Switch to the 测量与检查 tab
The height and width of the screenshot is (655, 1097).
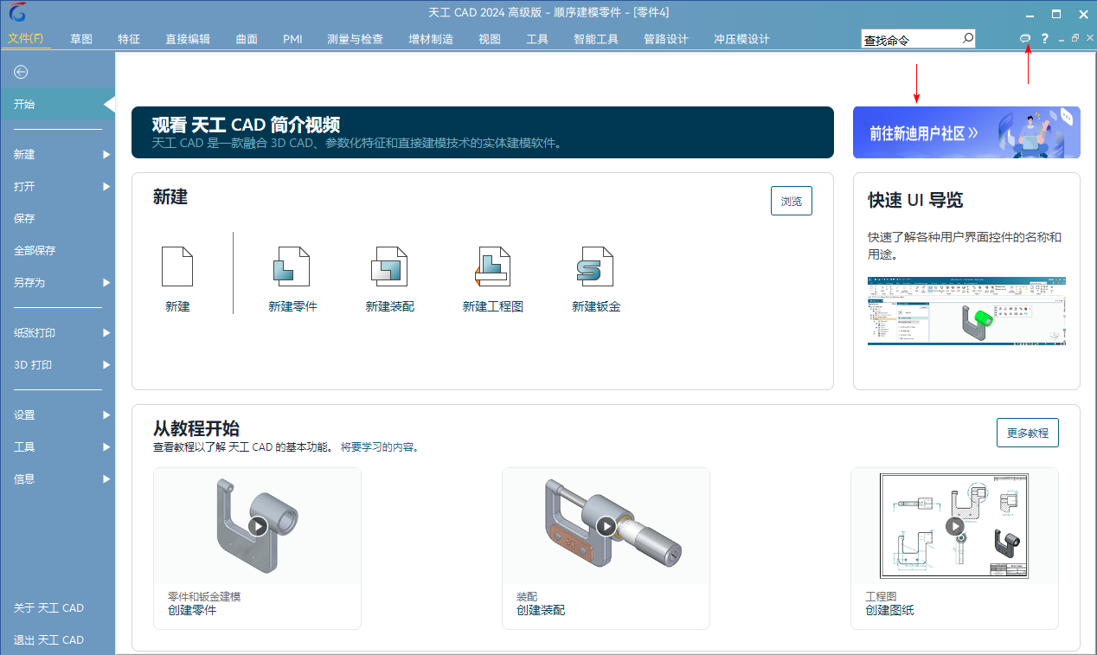[x=355, y=39]
